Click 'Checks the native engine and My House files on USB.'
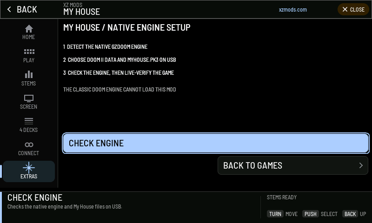This screenshot has width=372, height=223. pos(65,207)
